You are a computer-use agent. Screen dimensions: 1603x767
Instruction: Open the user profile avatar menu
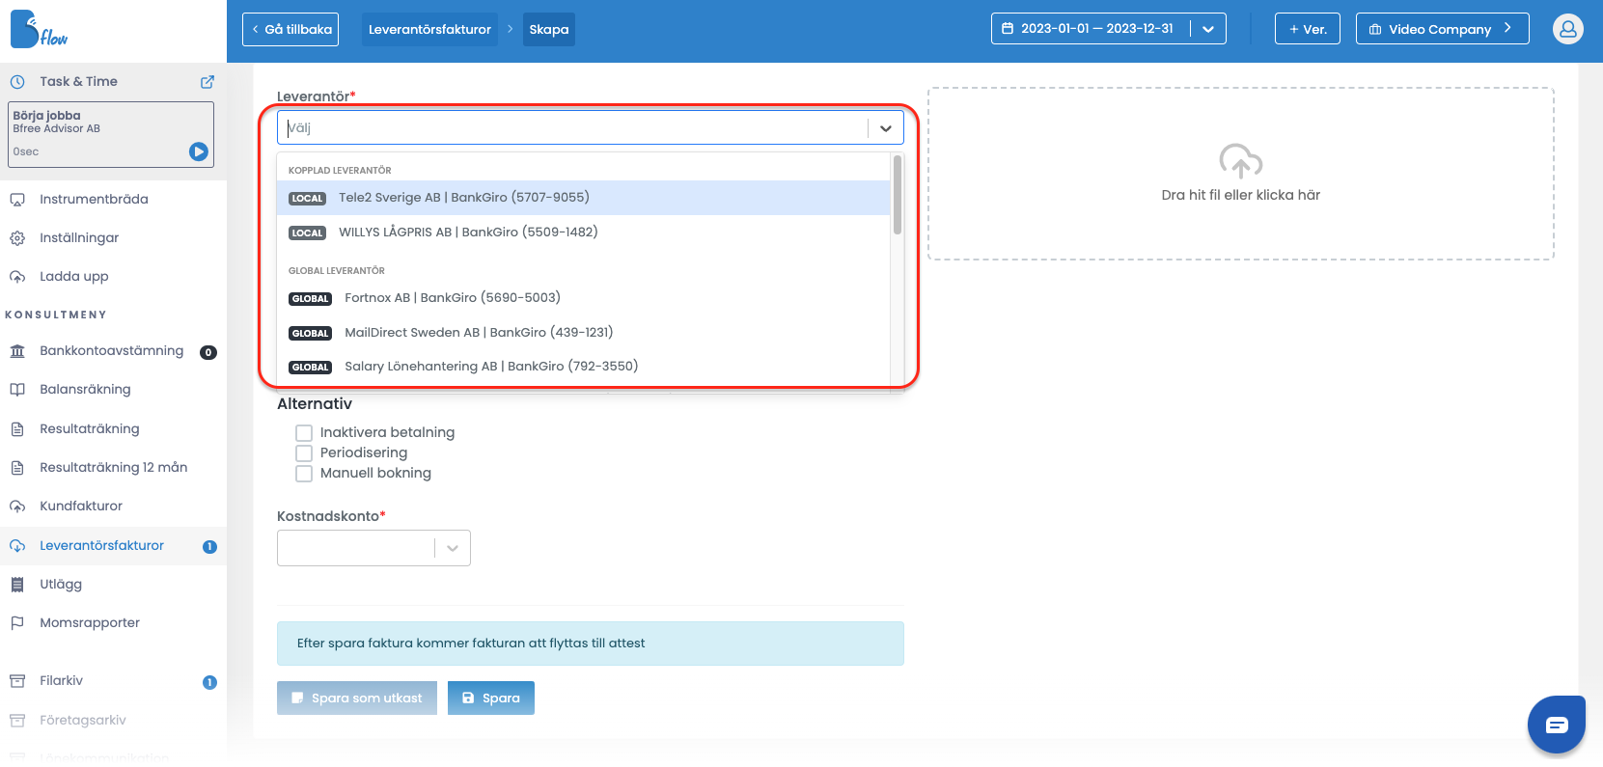[x=1568, y=29]
